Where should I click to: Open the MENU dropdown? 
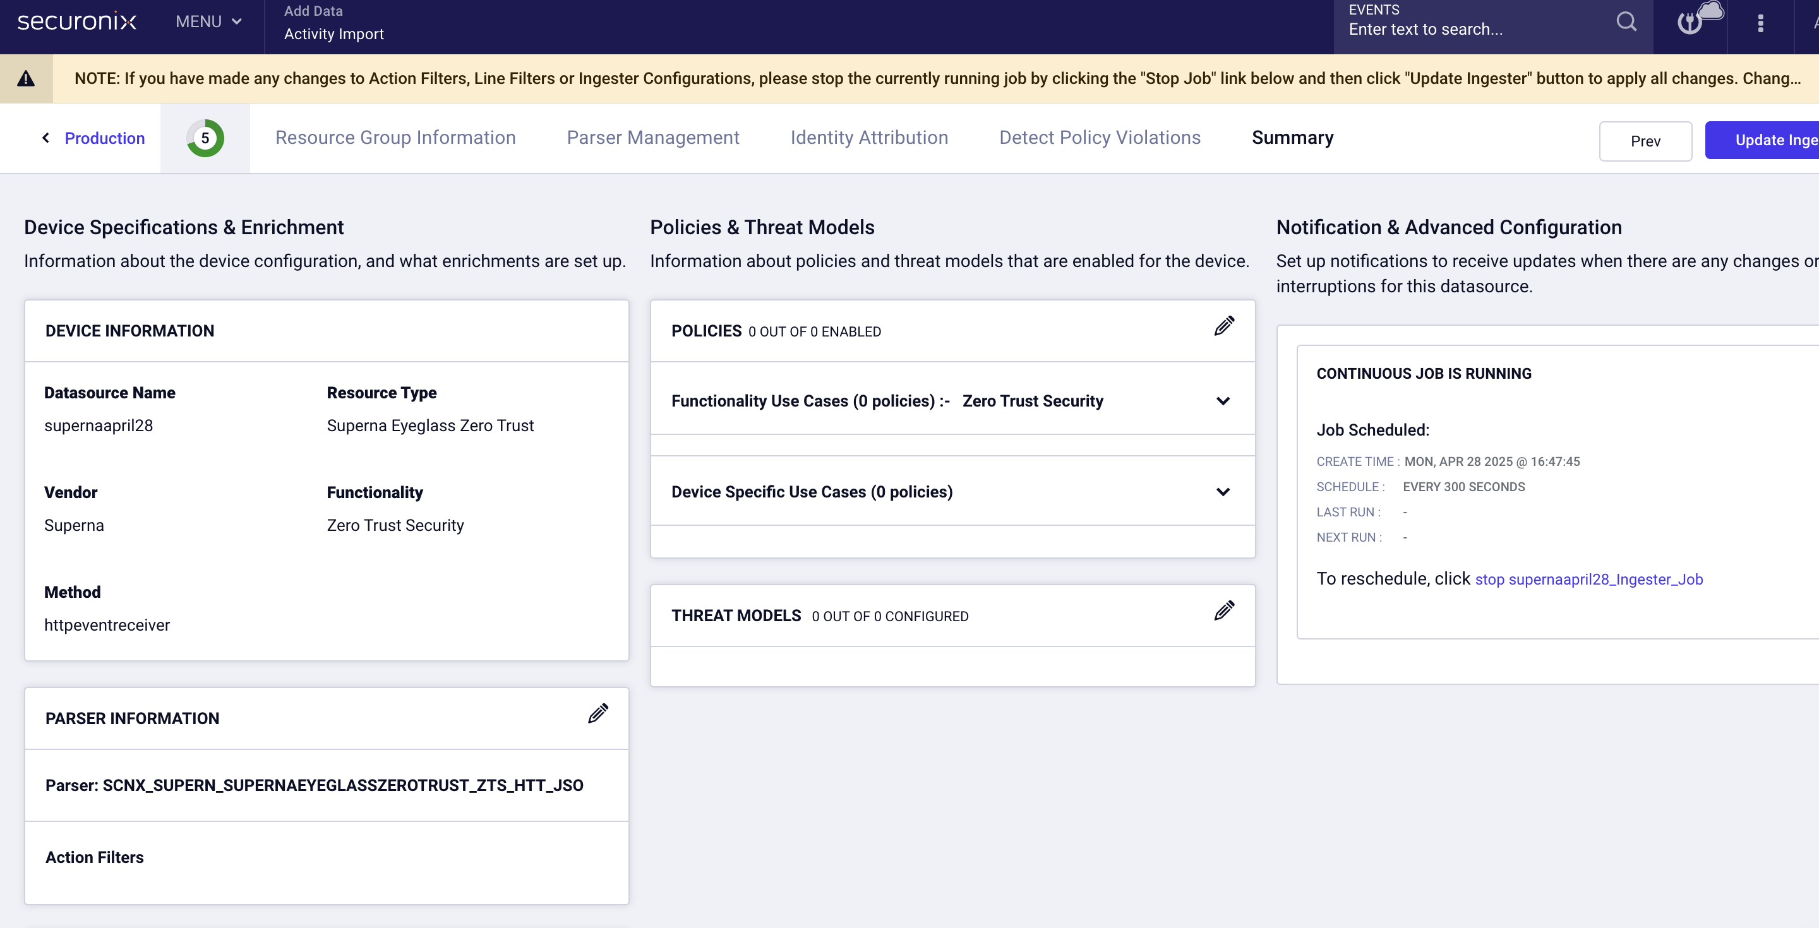(208, 22)
